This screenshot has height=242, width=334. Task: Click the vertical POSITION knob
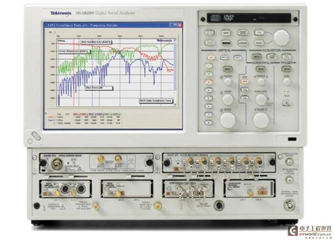click(228, 81)
